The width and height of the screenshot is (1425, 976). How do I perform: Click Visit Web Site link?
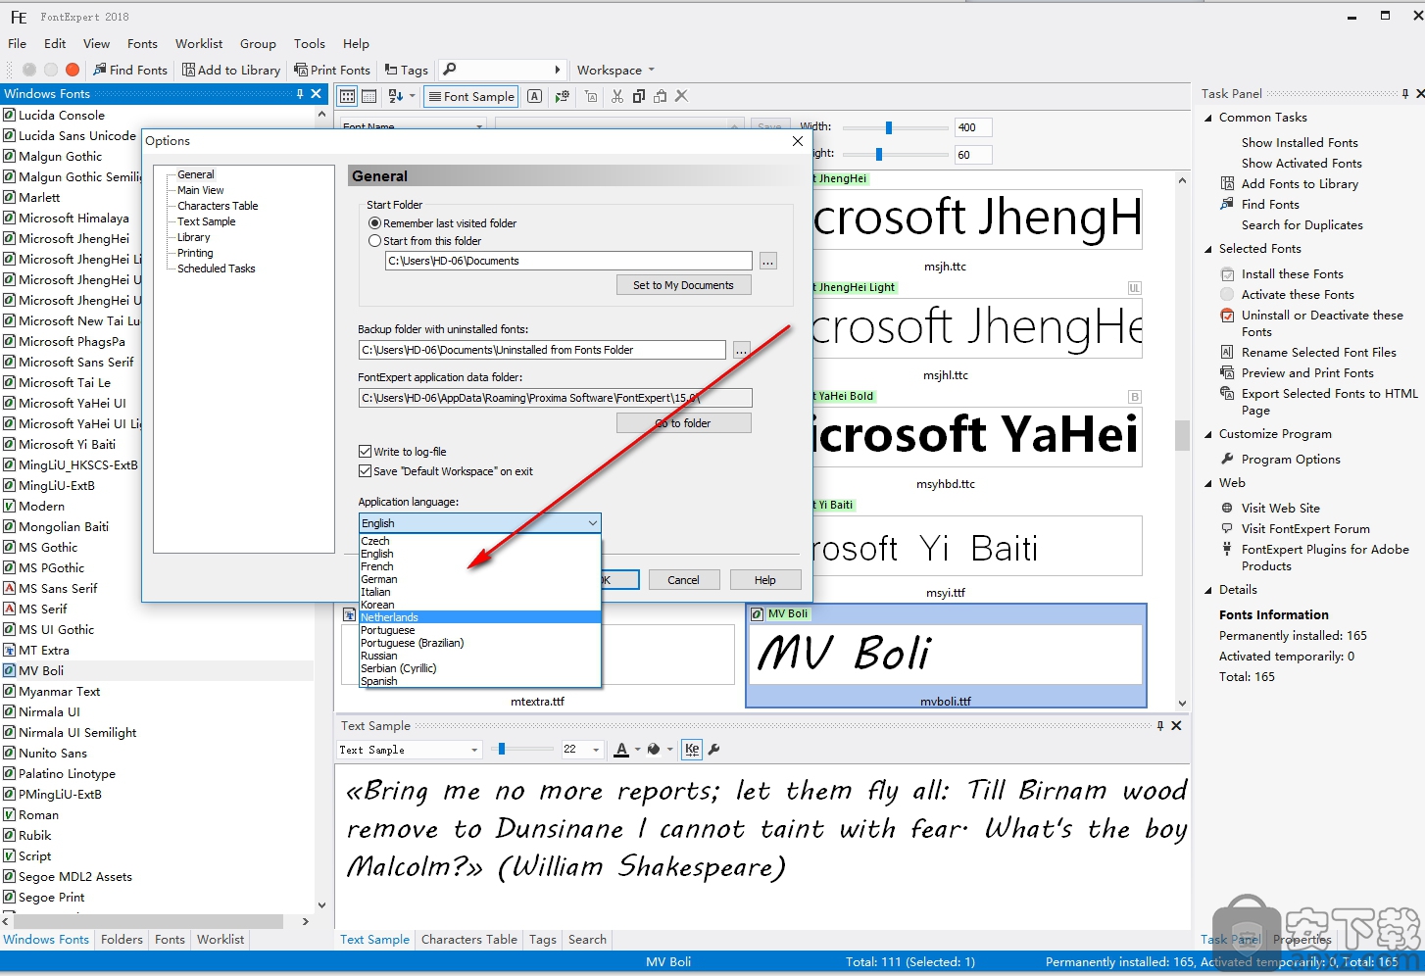[x=1280, y=509]
